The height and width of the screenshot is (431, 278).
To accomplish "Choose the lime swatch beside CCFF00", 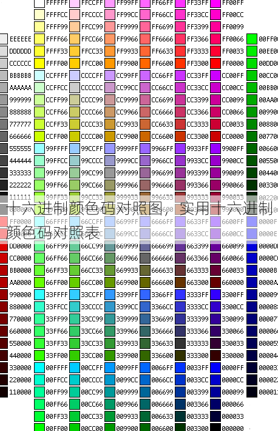I will (39, 136).
